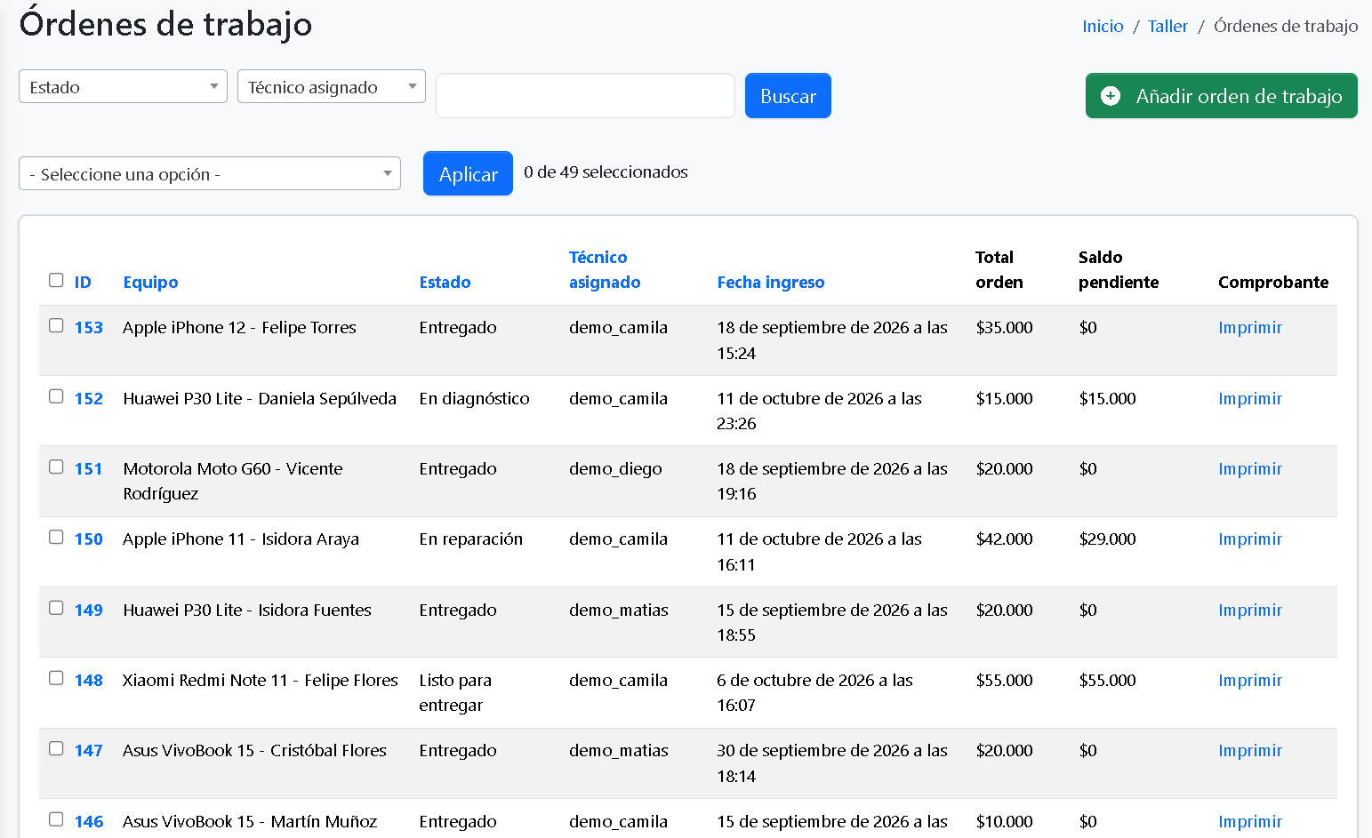
Task: Select the checkbox for order 152
Action: pos(56,396)
